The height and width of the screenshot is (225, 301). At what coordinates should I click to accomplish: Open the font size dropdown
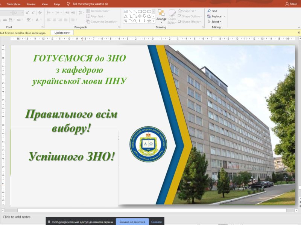click(22, 13)
